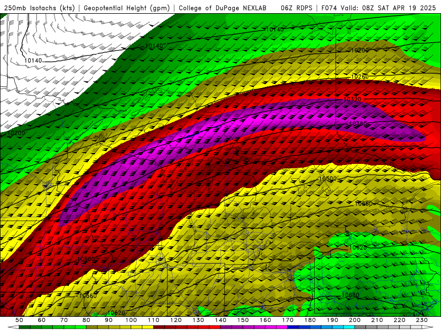Click the 70 value on the color scale
This screenshot has height=330, width=441.
[64, 320]
